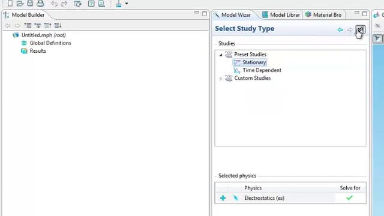This screenshot has height=216, width=384.
Task: Maximize the Model Builder panel
Action: coord(205,14)
